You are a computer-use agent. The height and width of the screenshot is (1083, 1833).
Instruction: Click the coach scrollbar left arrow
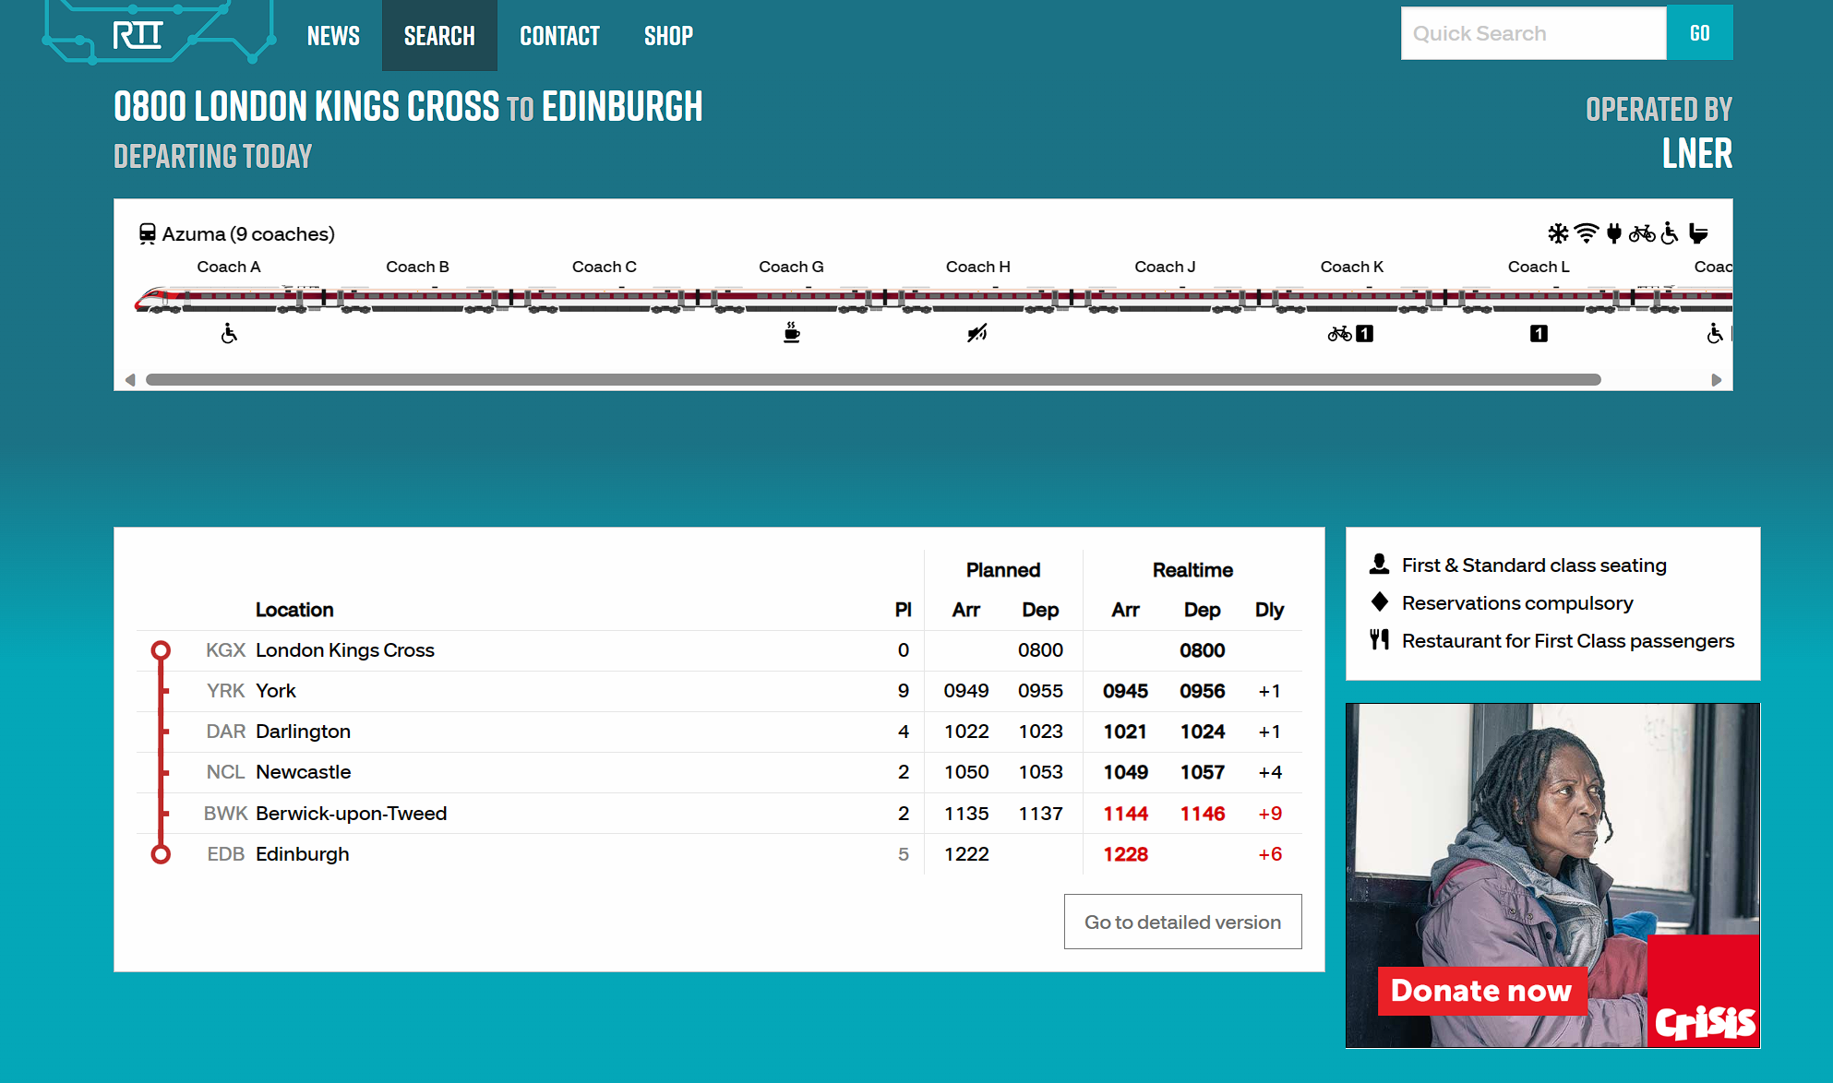[130, 380]
